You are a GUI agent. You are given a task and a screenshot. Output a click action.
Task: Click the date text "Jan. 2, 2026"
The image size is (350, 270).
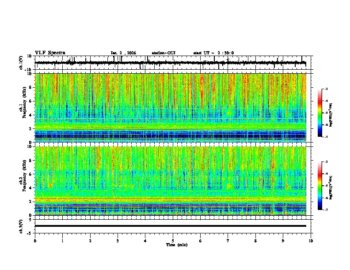(x=123, y=53)
